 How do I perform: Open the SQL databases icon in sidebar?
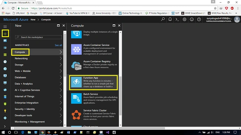tap(5, 97)
